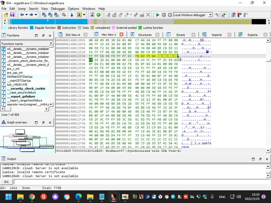Image resolution: width=271 pixels, height=203 pixels.
Task: Click the red warning window icon
Action: 92,15
